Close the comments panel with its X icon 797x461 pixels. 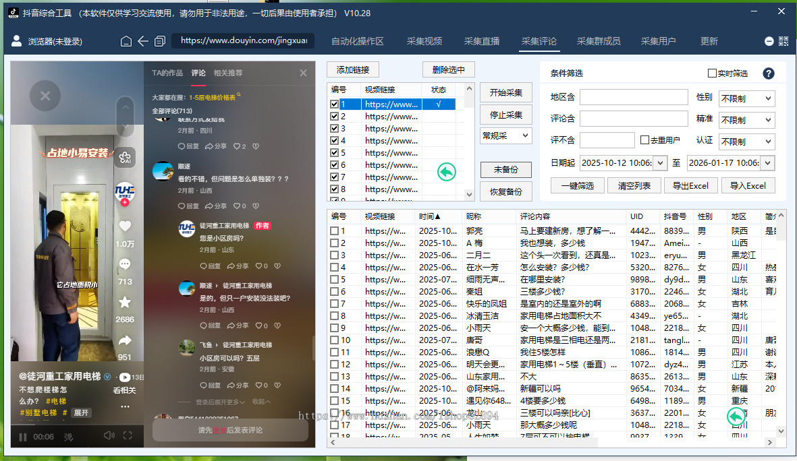coord(304,73)
